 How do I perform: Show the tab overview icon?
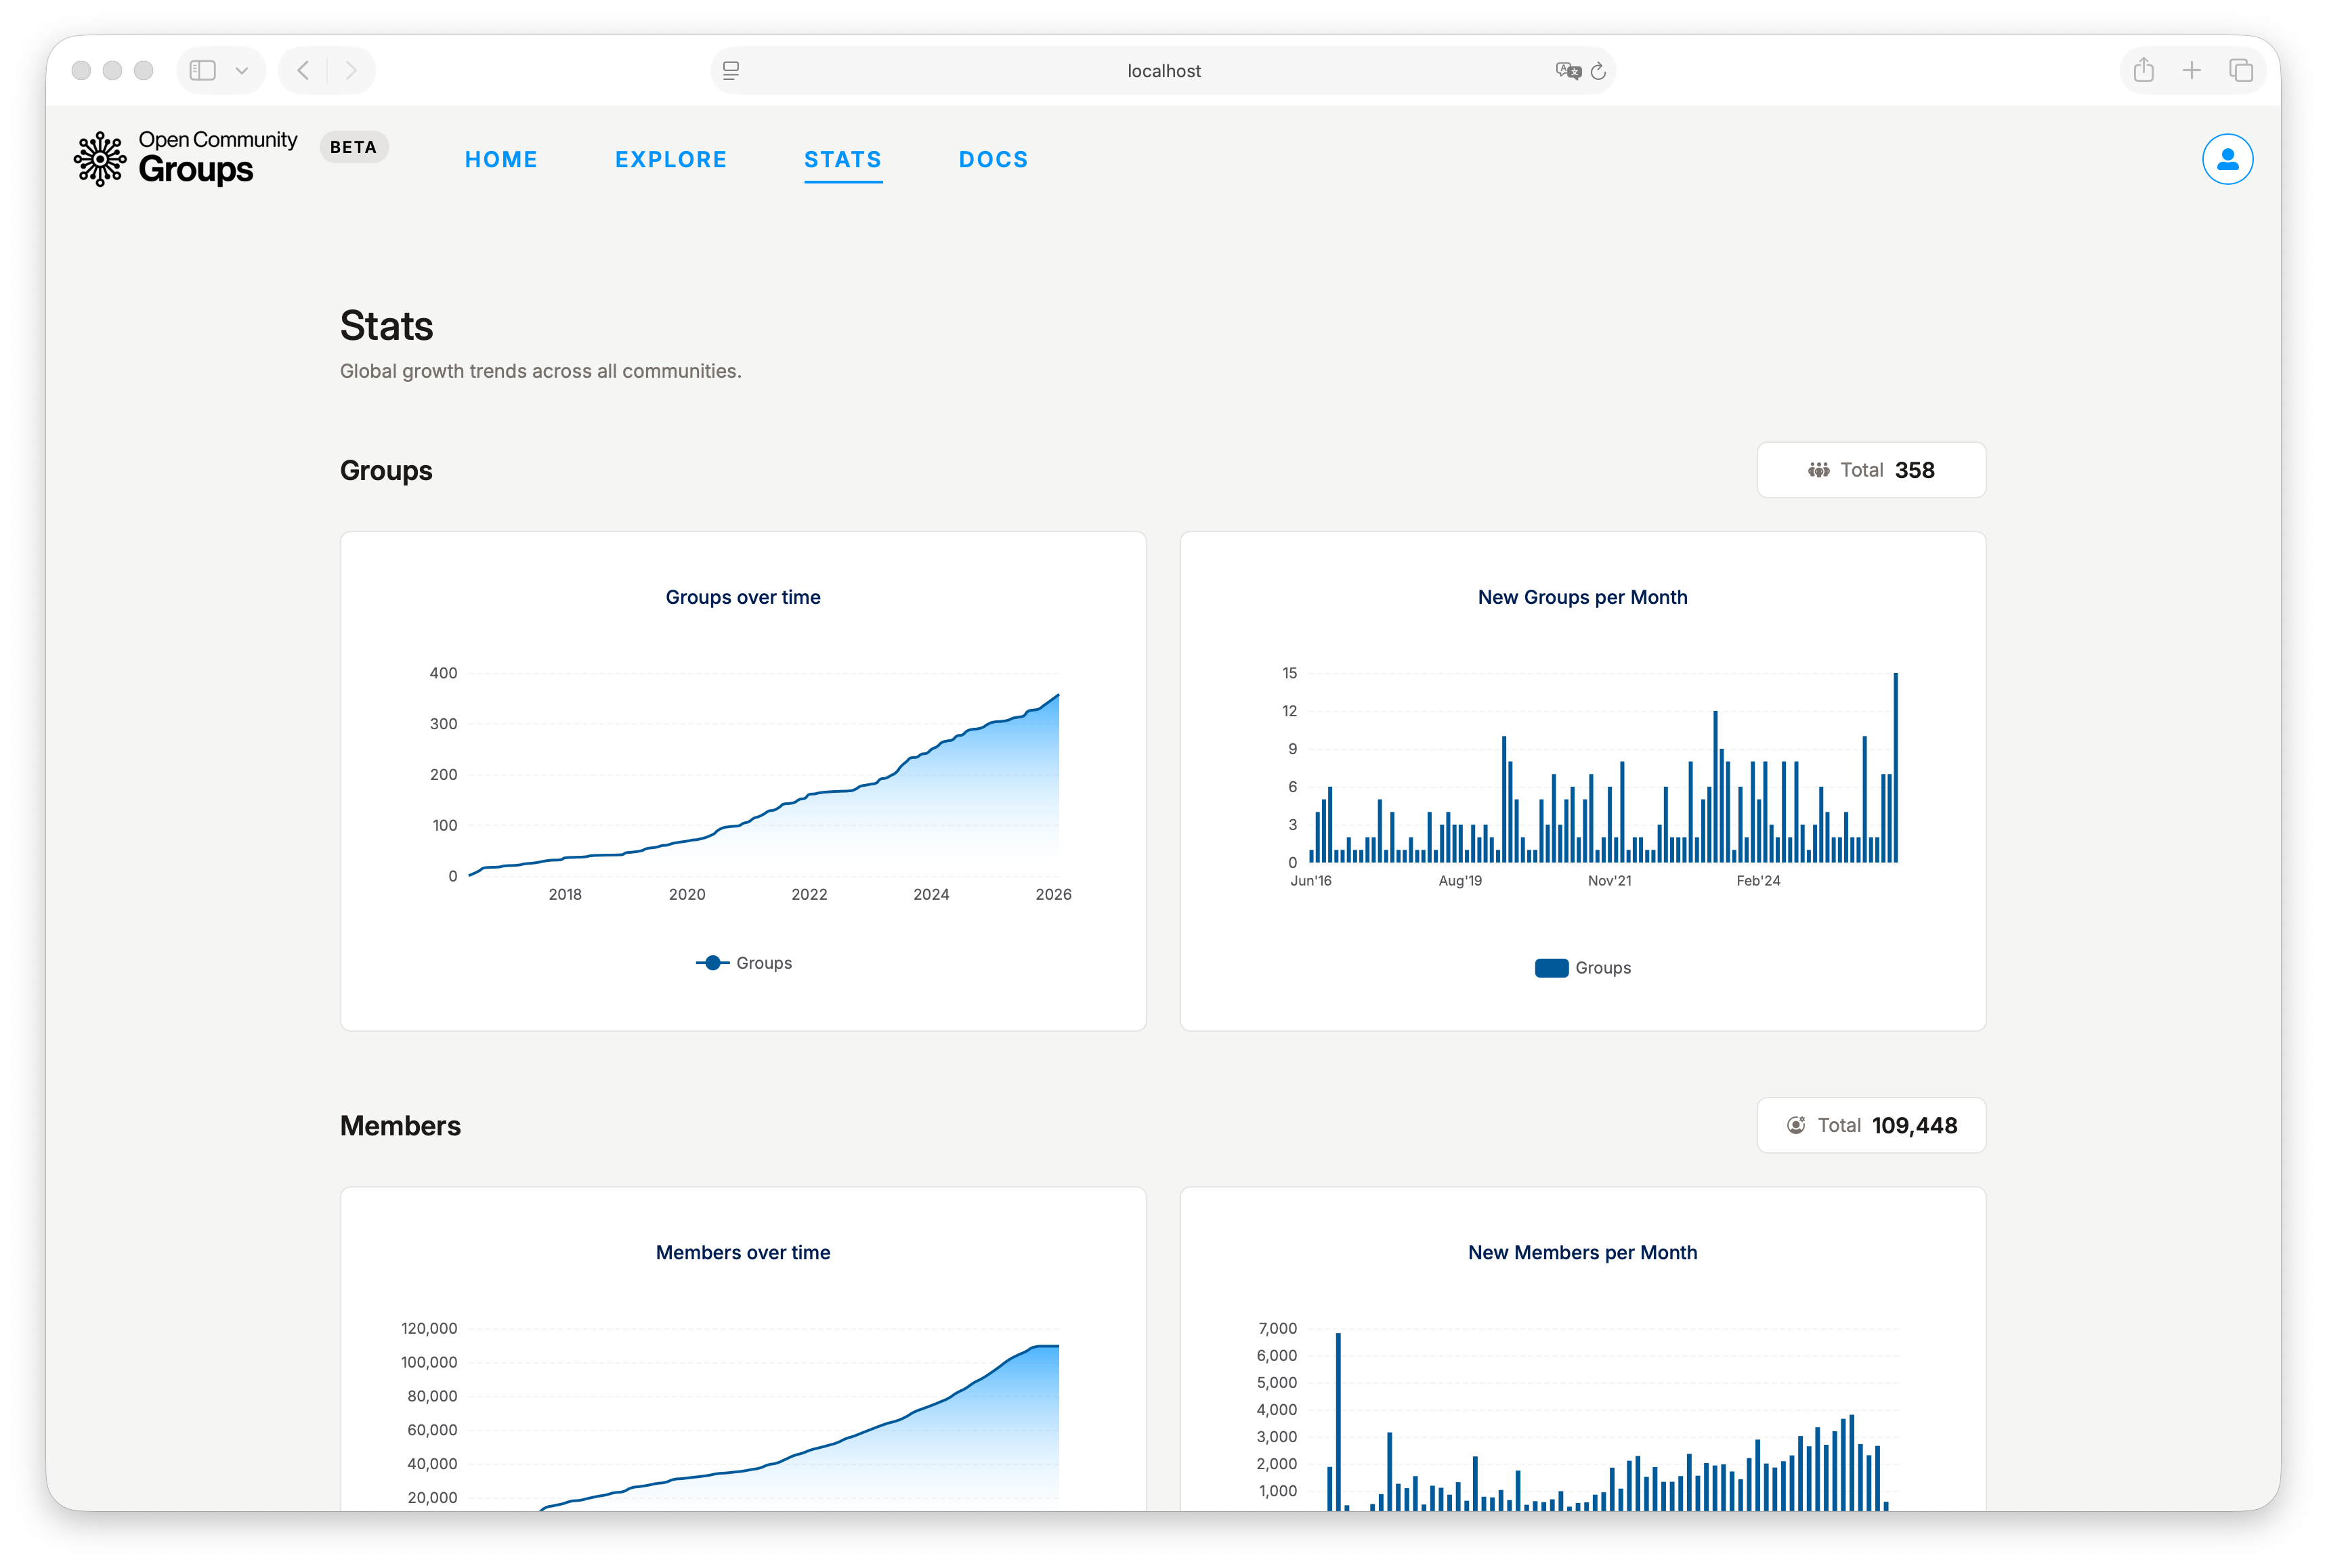(x=2240, y=70)
